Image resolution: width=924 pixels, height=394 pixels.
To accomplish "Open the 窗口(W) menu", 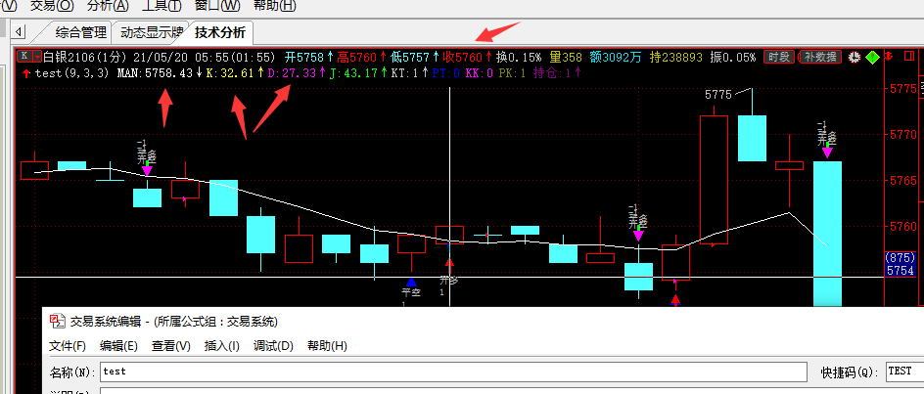I will coord(217,7).
